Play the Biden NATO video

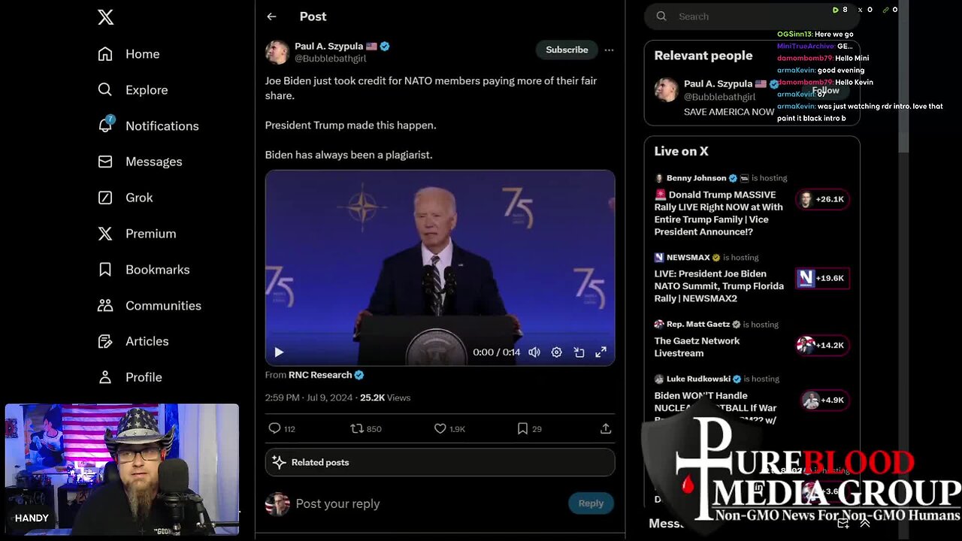pyautogui.click(x=279, y=352)
